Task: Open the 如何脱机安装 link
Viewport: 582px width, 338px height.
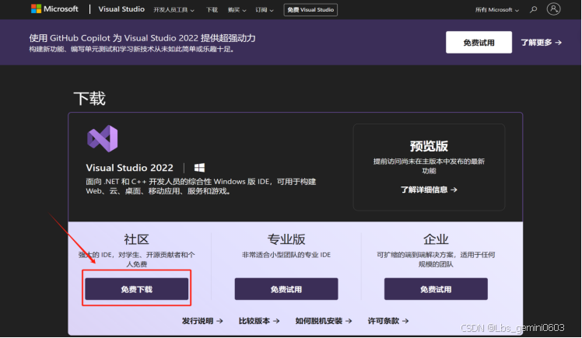Action: pyautogui.click(x=324, y=321)
